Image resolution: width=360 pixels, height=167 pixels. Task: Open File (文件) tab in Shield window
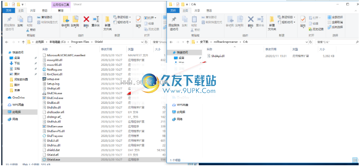[x=9, y=10]
